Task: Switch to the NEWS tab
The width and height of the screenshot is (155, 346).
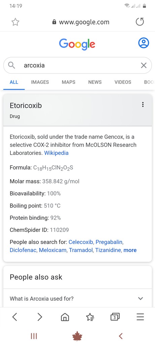Action: click(95, 82)
